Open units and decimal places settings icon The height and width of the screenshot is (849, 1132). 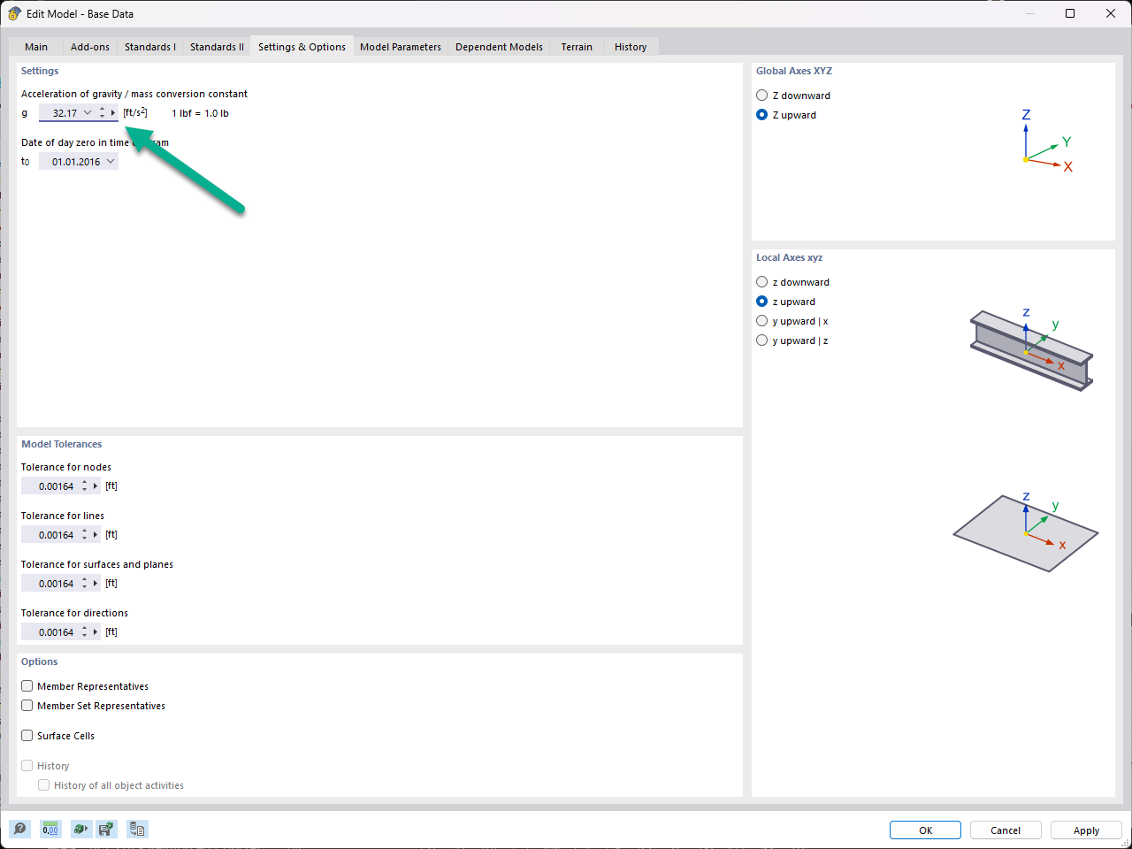pos(50,829)
